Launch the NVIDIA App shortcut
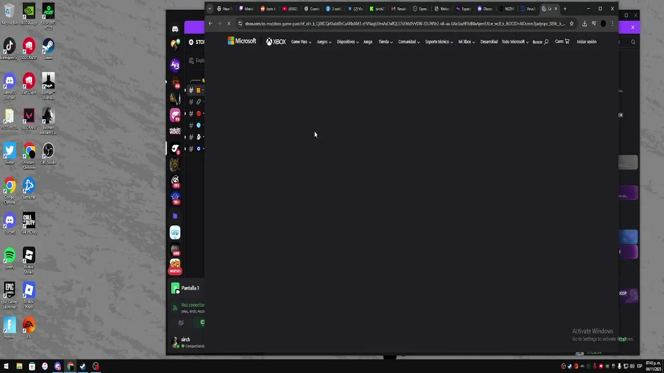Viewport: 664px width, 373px height. click(x=29, y=15)
